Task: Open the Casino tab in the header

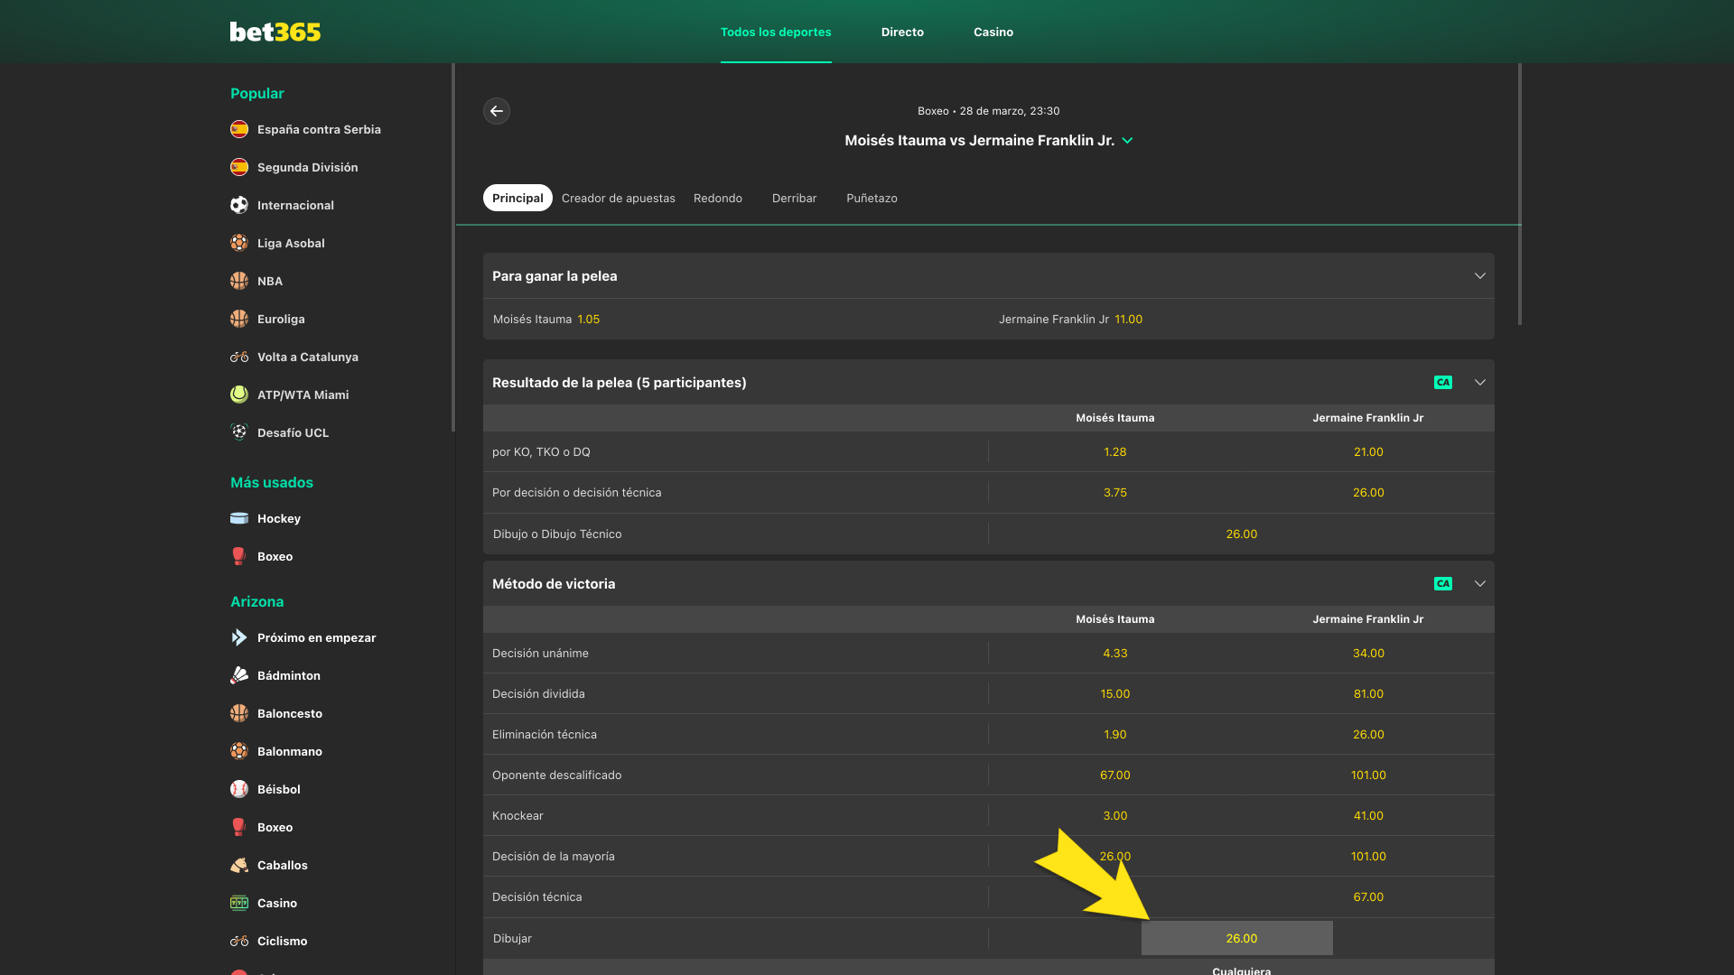Action: [993, 32]
